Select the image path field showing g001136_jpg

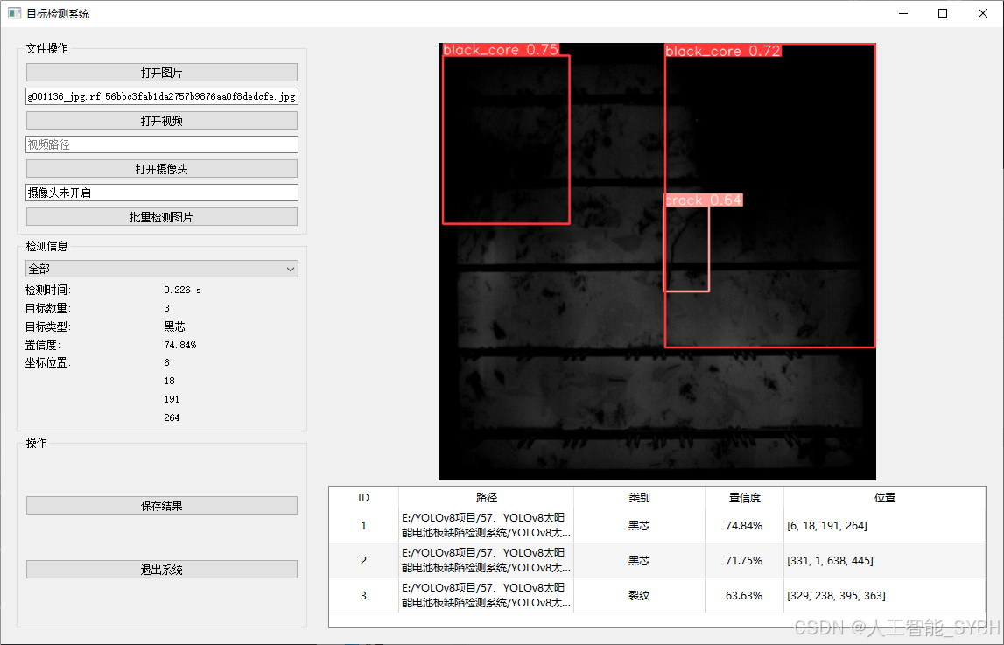tap(161, 96)
